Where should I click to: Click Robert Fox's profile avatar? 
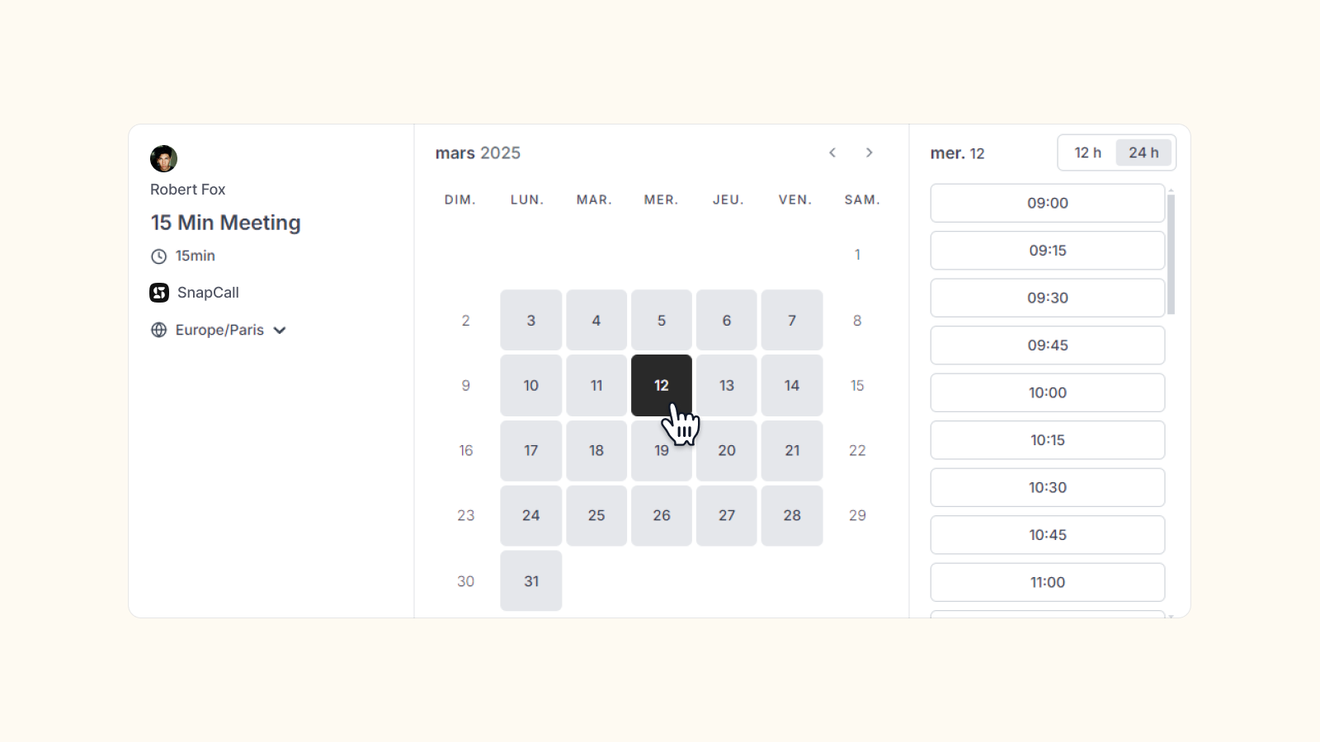163,158
